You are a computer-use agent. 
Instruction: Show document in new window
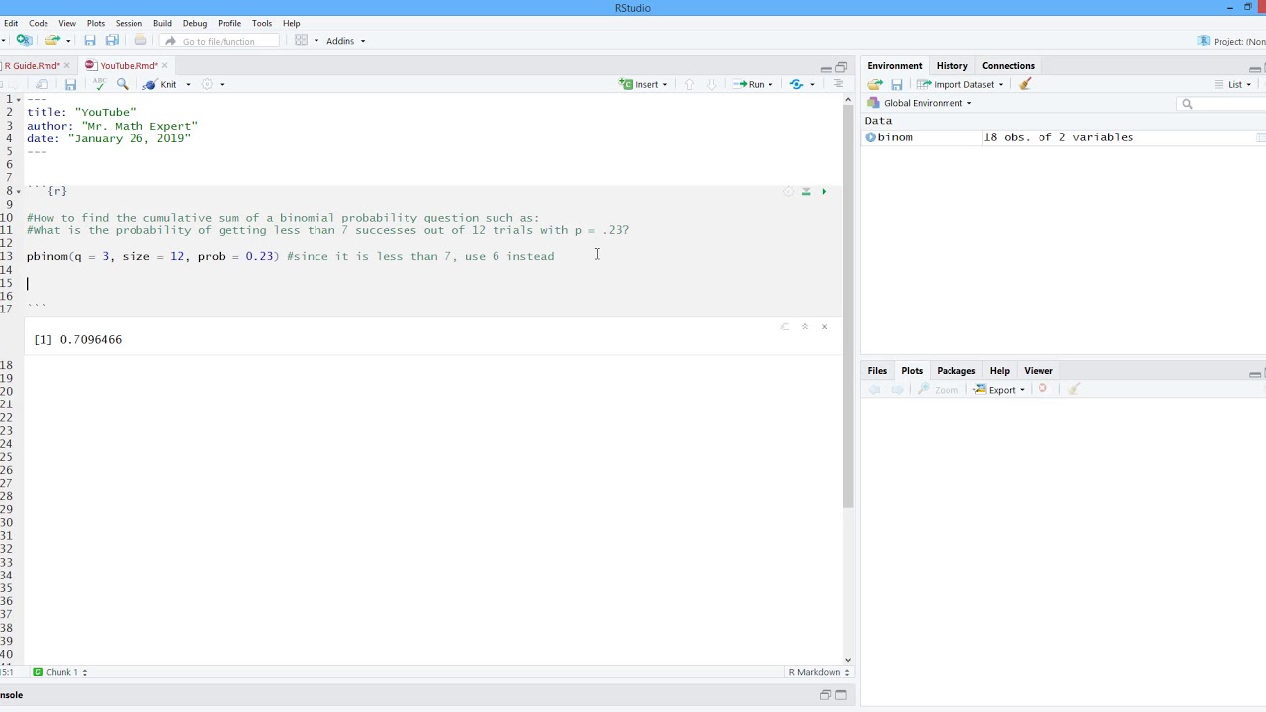pos(43,84)
